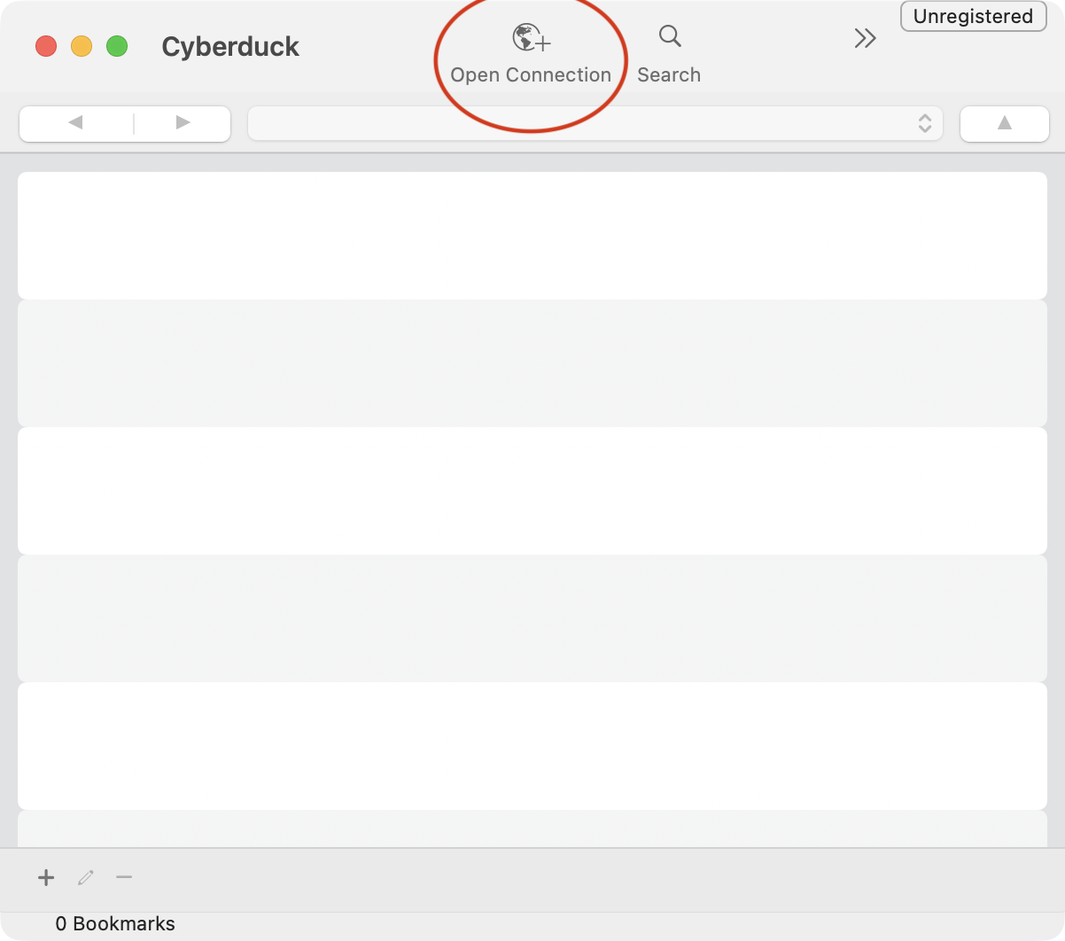The height and width of the screenshot is (941, 1065).
Task: Go forward with the right arrow
Action: (183, 123)
